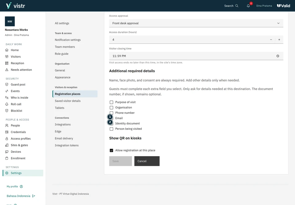Viewport: 295px width, 205px height.
Task: Click the Settings gear icon in sidebar
Action: click(7, 173)
